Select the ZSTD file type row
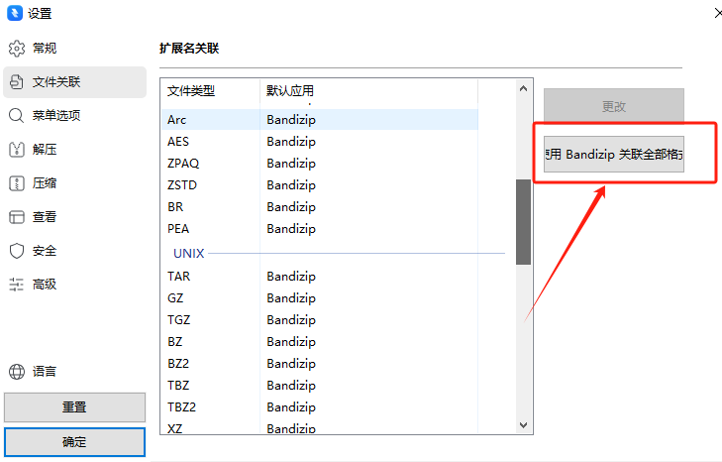Viewport: 722px width, 462px height. coord(320,184)
